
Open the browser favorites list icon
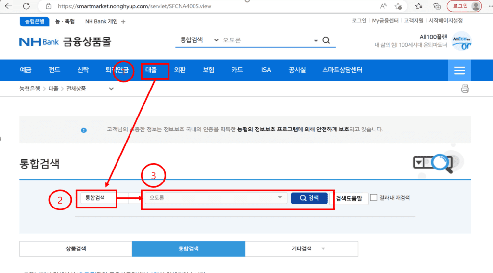click(x=419, y=6)
